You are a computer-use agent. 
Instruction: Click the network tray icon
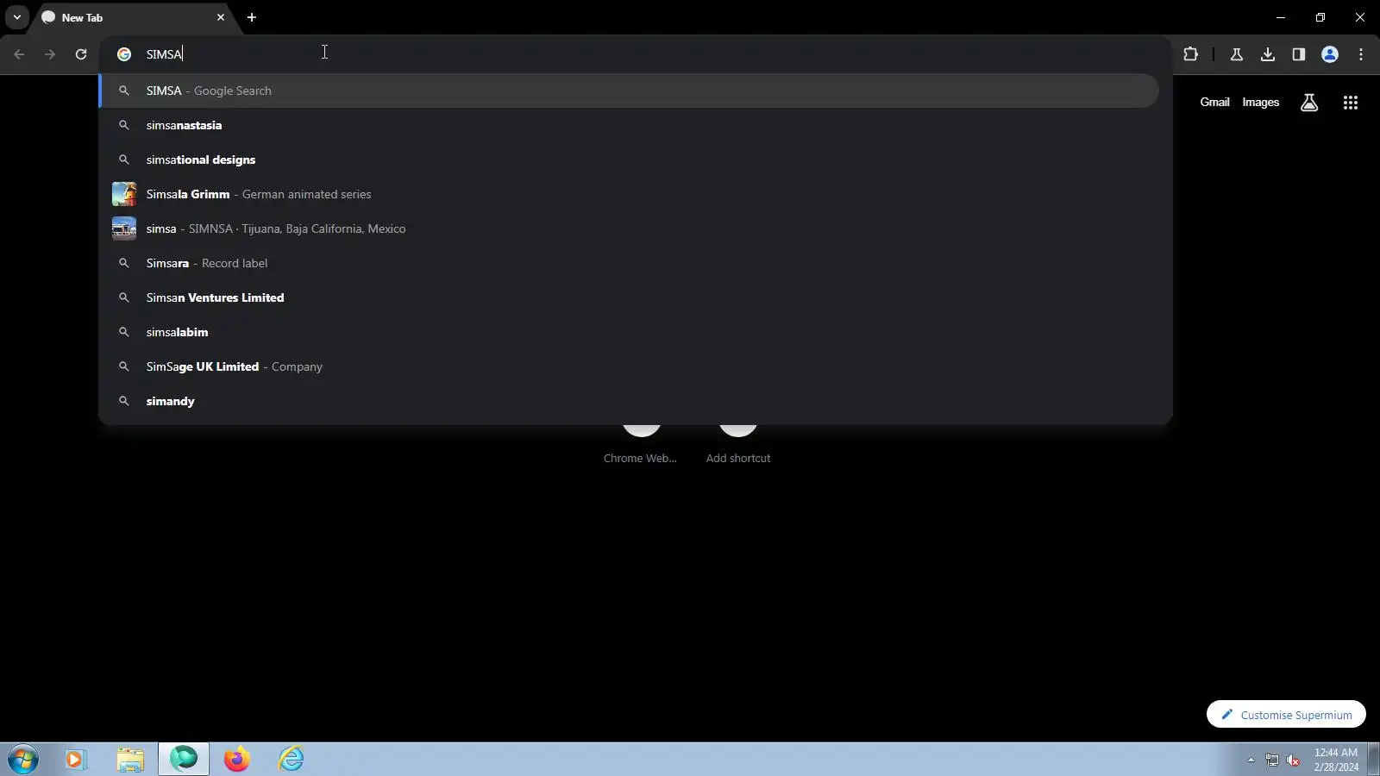1272,760
